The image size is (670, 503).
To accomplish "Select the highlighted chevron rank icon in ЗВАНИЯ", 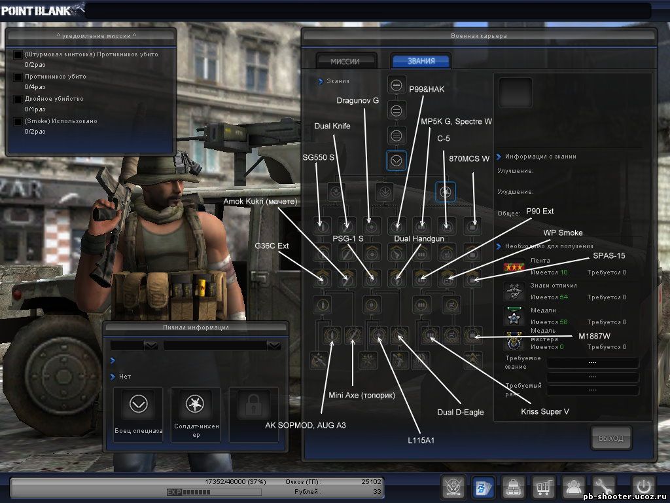I will point(396,161).
